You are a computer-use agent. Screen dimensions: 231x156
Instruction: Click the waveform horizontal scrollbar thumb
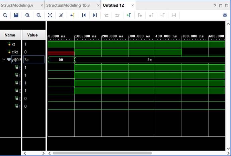click(102, 153)
